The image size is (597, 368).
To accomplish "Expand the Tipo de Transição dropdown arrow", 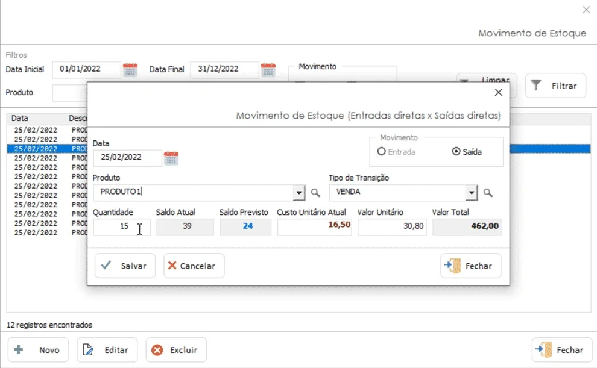I will click(472, 193).
